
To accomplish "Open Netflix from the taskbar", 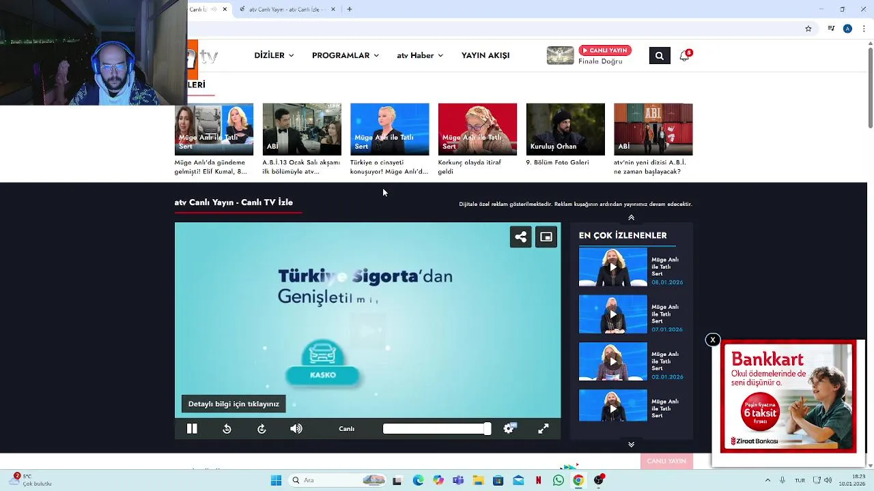I will (539, 481).
